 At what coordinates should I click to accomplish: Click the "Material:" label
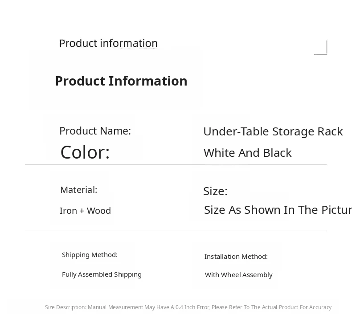[x=78, y=190]
